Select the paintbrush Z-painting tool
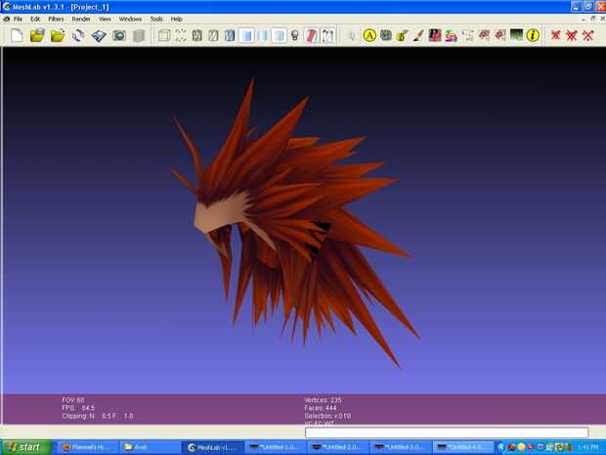The width and height of the screenshot is (606, 455). [x=418, y=35]
